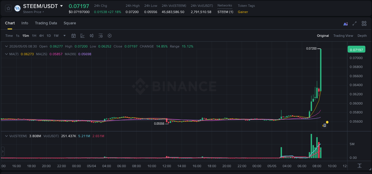Click the 24h Vol(USDT) value 2,791,510.58
The height and width of the screenshot is (174, 372).
(201, 12)
